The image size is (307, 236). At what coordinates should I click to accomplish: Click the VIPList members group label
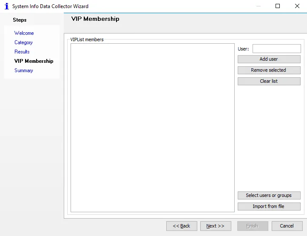(87, 39)
